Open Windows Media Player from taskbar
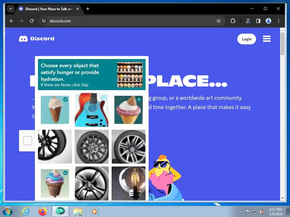This screenshot has width=290, height=217. [95, 211]
